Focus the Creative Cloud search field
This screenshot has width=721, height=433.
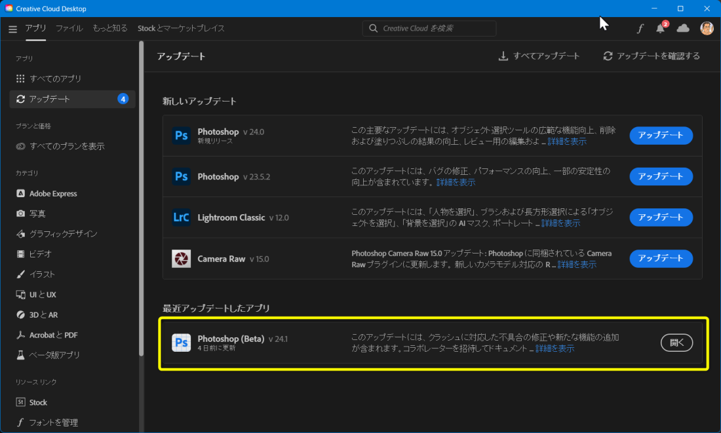(x=429, y=29)
